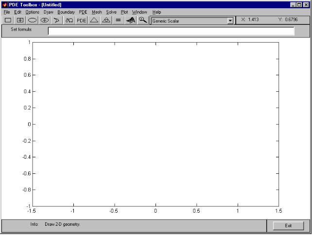Open the Help menu
The width and height of the screenshot is (312, 235).
pyautogui.click(x=156, y=12)
